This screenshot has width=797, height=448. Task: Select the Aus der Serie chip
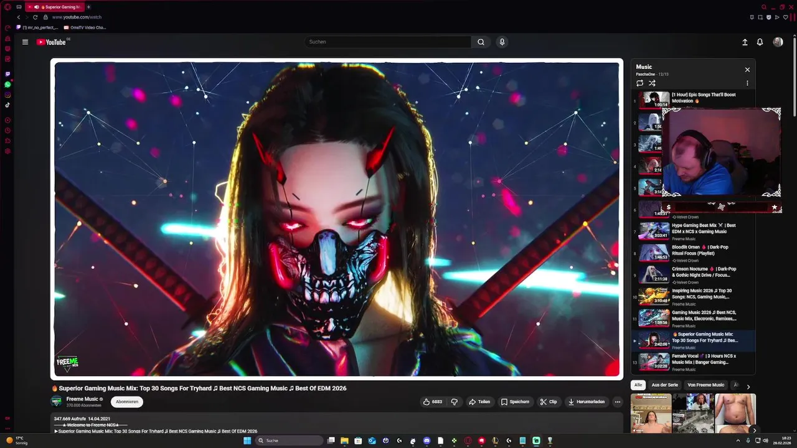pyautogui.click(x=664, y=385)
